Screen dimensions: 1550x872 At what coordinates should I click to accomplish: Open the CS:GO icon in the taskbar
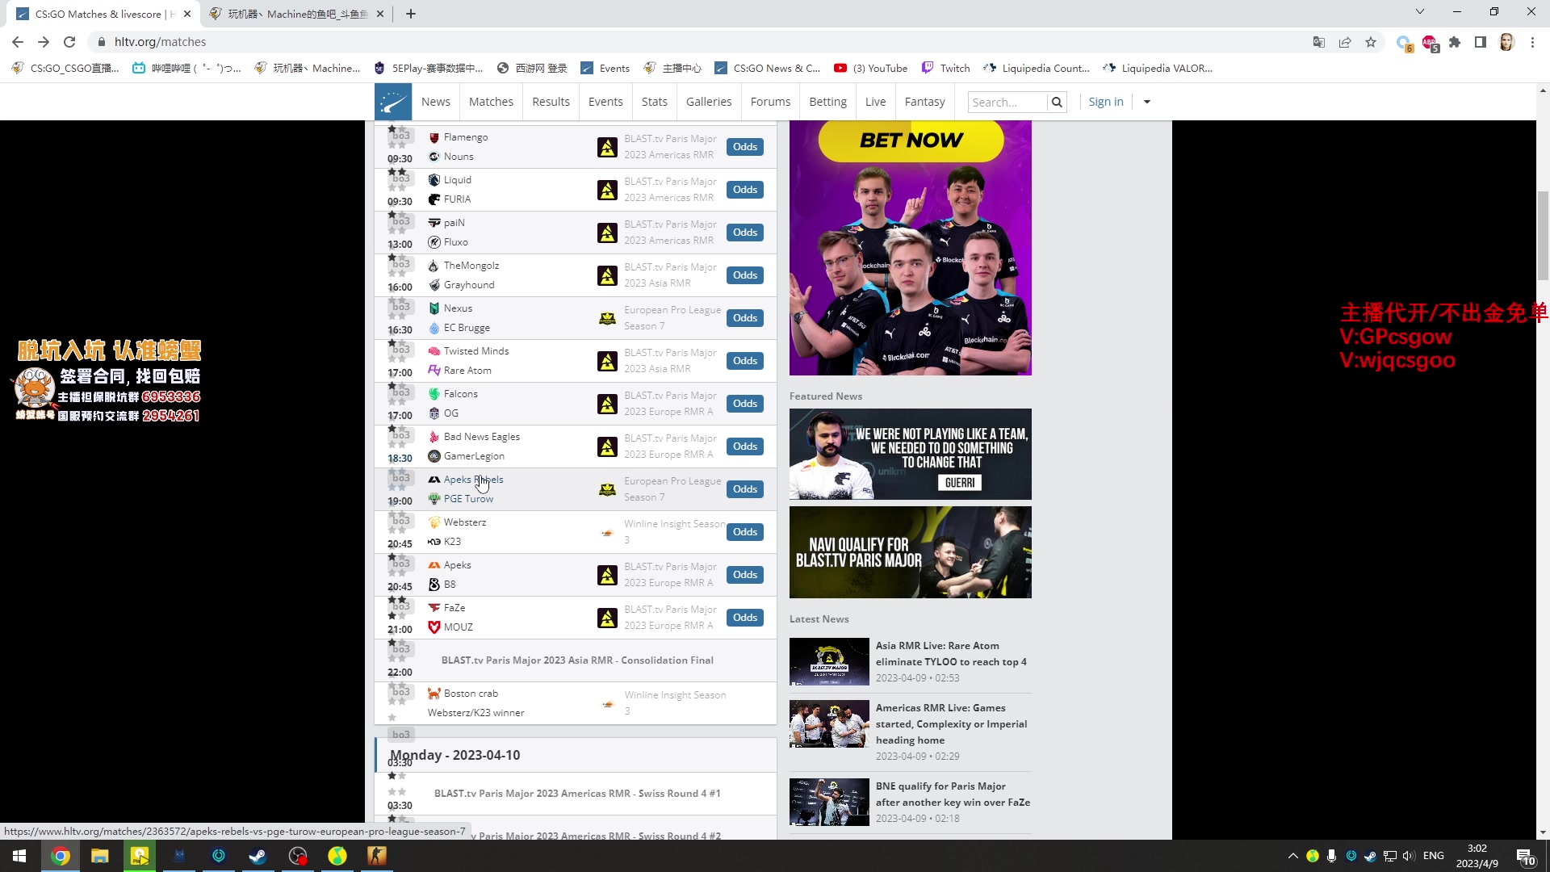coord(377,856)
